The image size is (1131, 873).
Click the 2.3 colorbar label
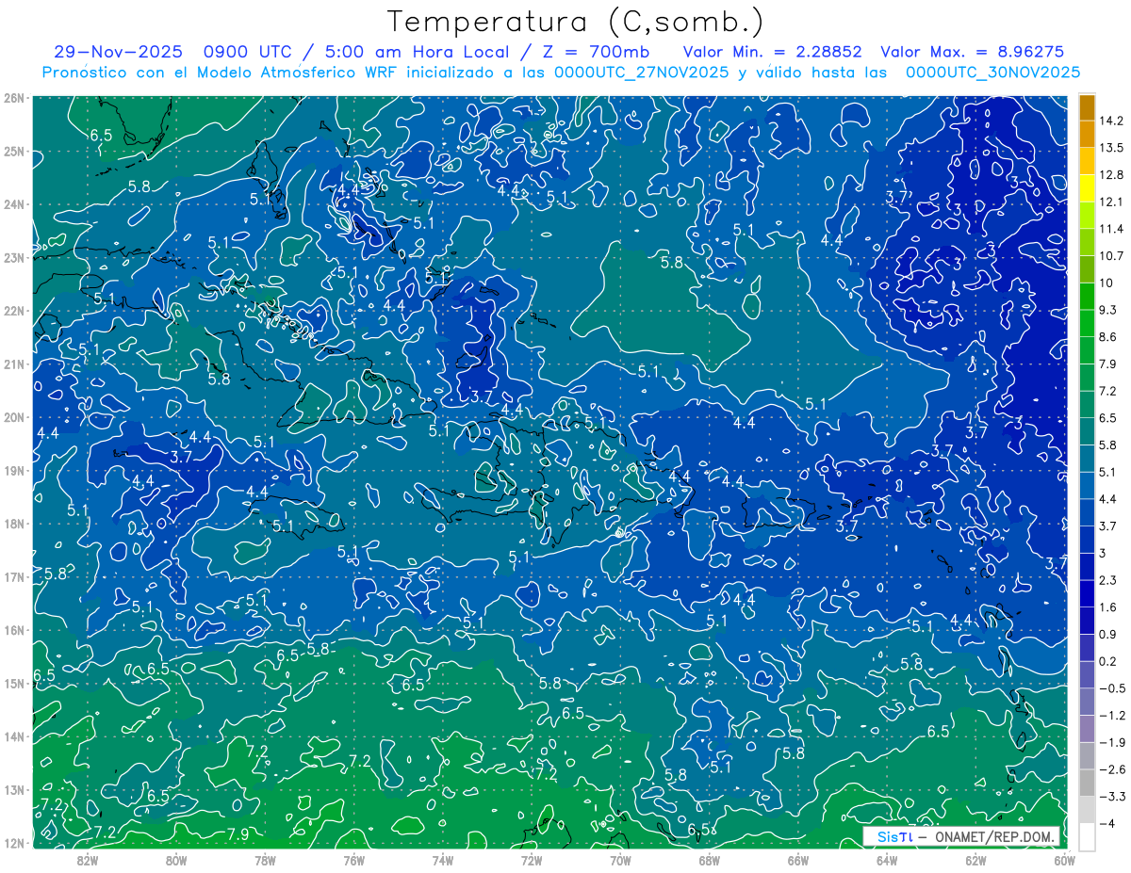(x=1109, y=580)
